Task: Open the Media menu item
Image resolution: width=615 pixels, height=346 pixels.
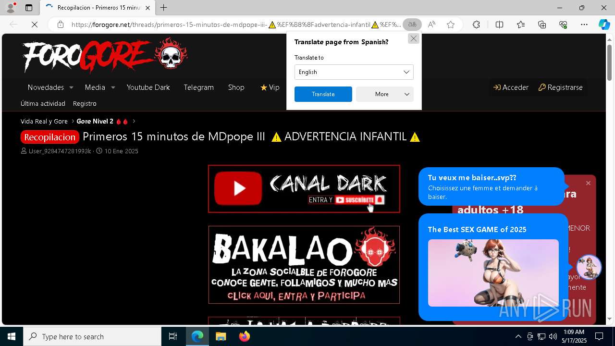Action: (95, 87)
